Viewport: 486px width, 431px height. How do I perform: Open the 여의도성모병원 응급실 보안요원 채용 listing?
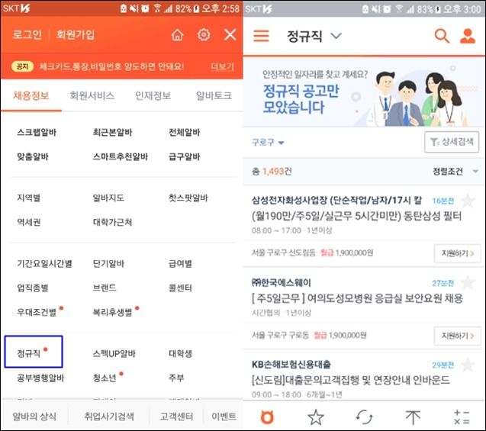coord(357,298)
